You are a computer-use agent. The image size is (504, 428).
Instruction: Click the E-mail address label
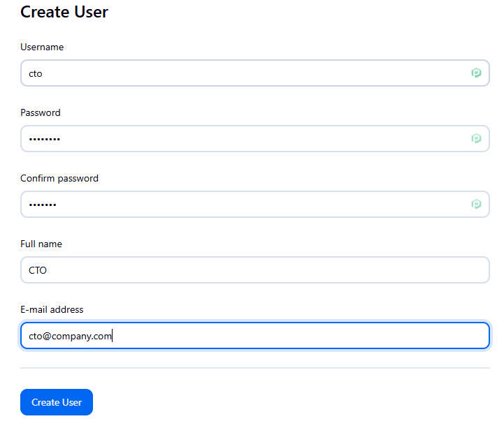52,309
